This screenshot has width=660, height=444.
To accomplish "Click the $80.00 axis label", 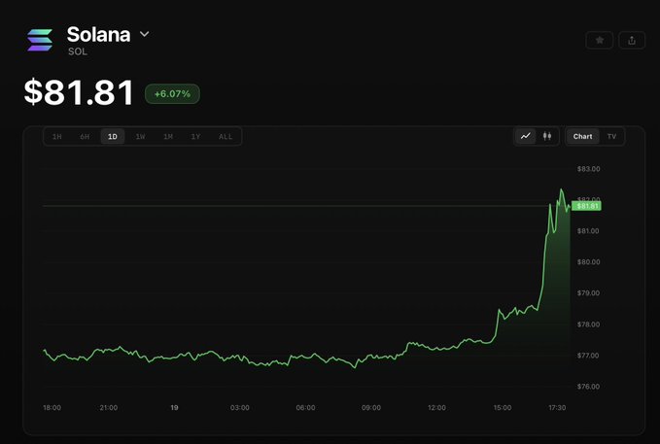I will tap(588, 262).
